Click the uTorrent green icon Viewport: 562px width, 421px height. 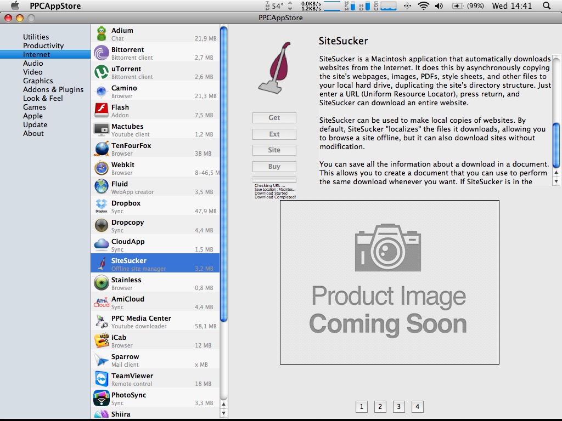click(102, 72)
